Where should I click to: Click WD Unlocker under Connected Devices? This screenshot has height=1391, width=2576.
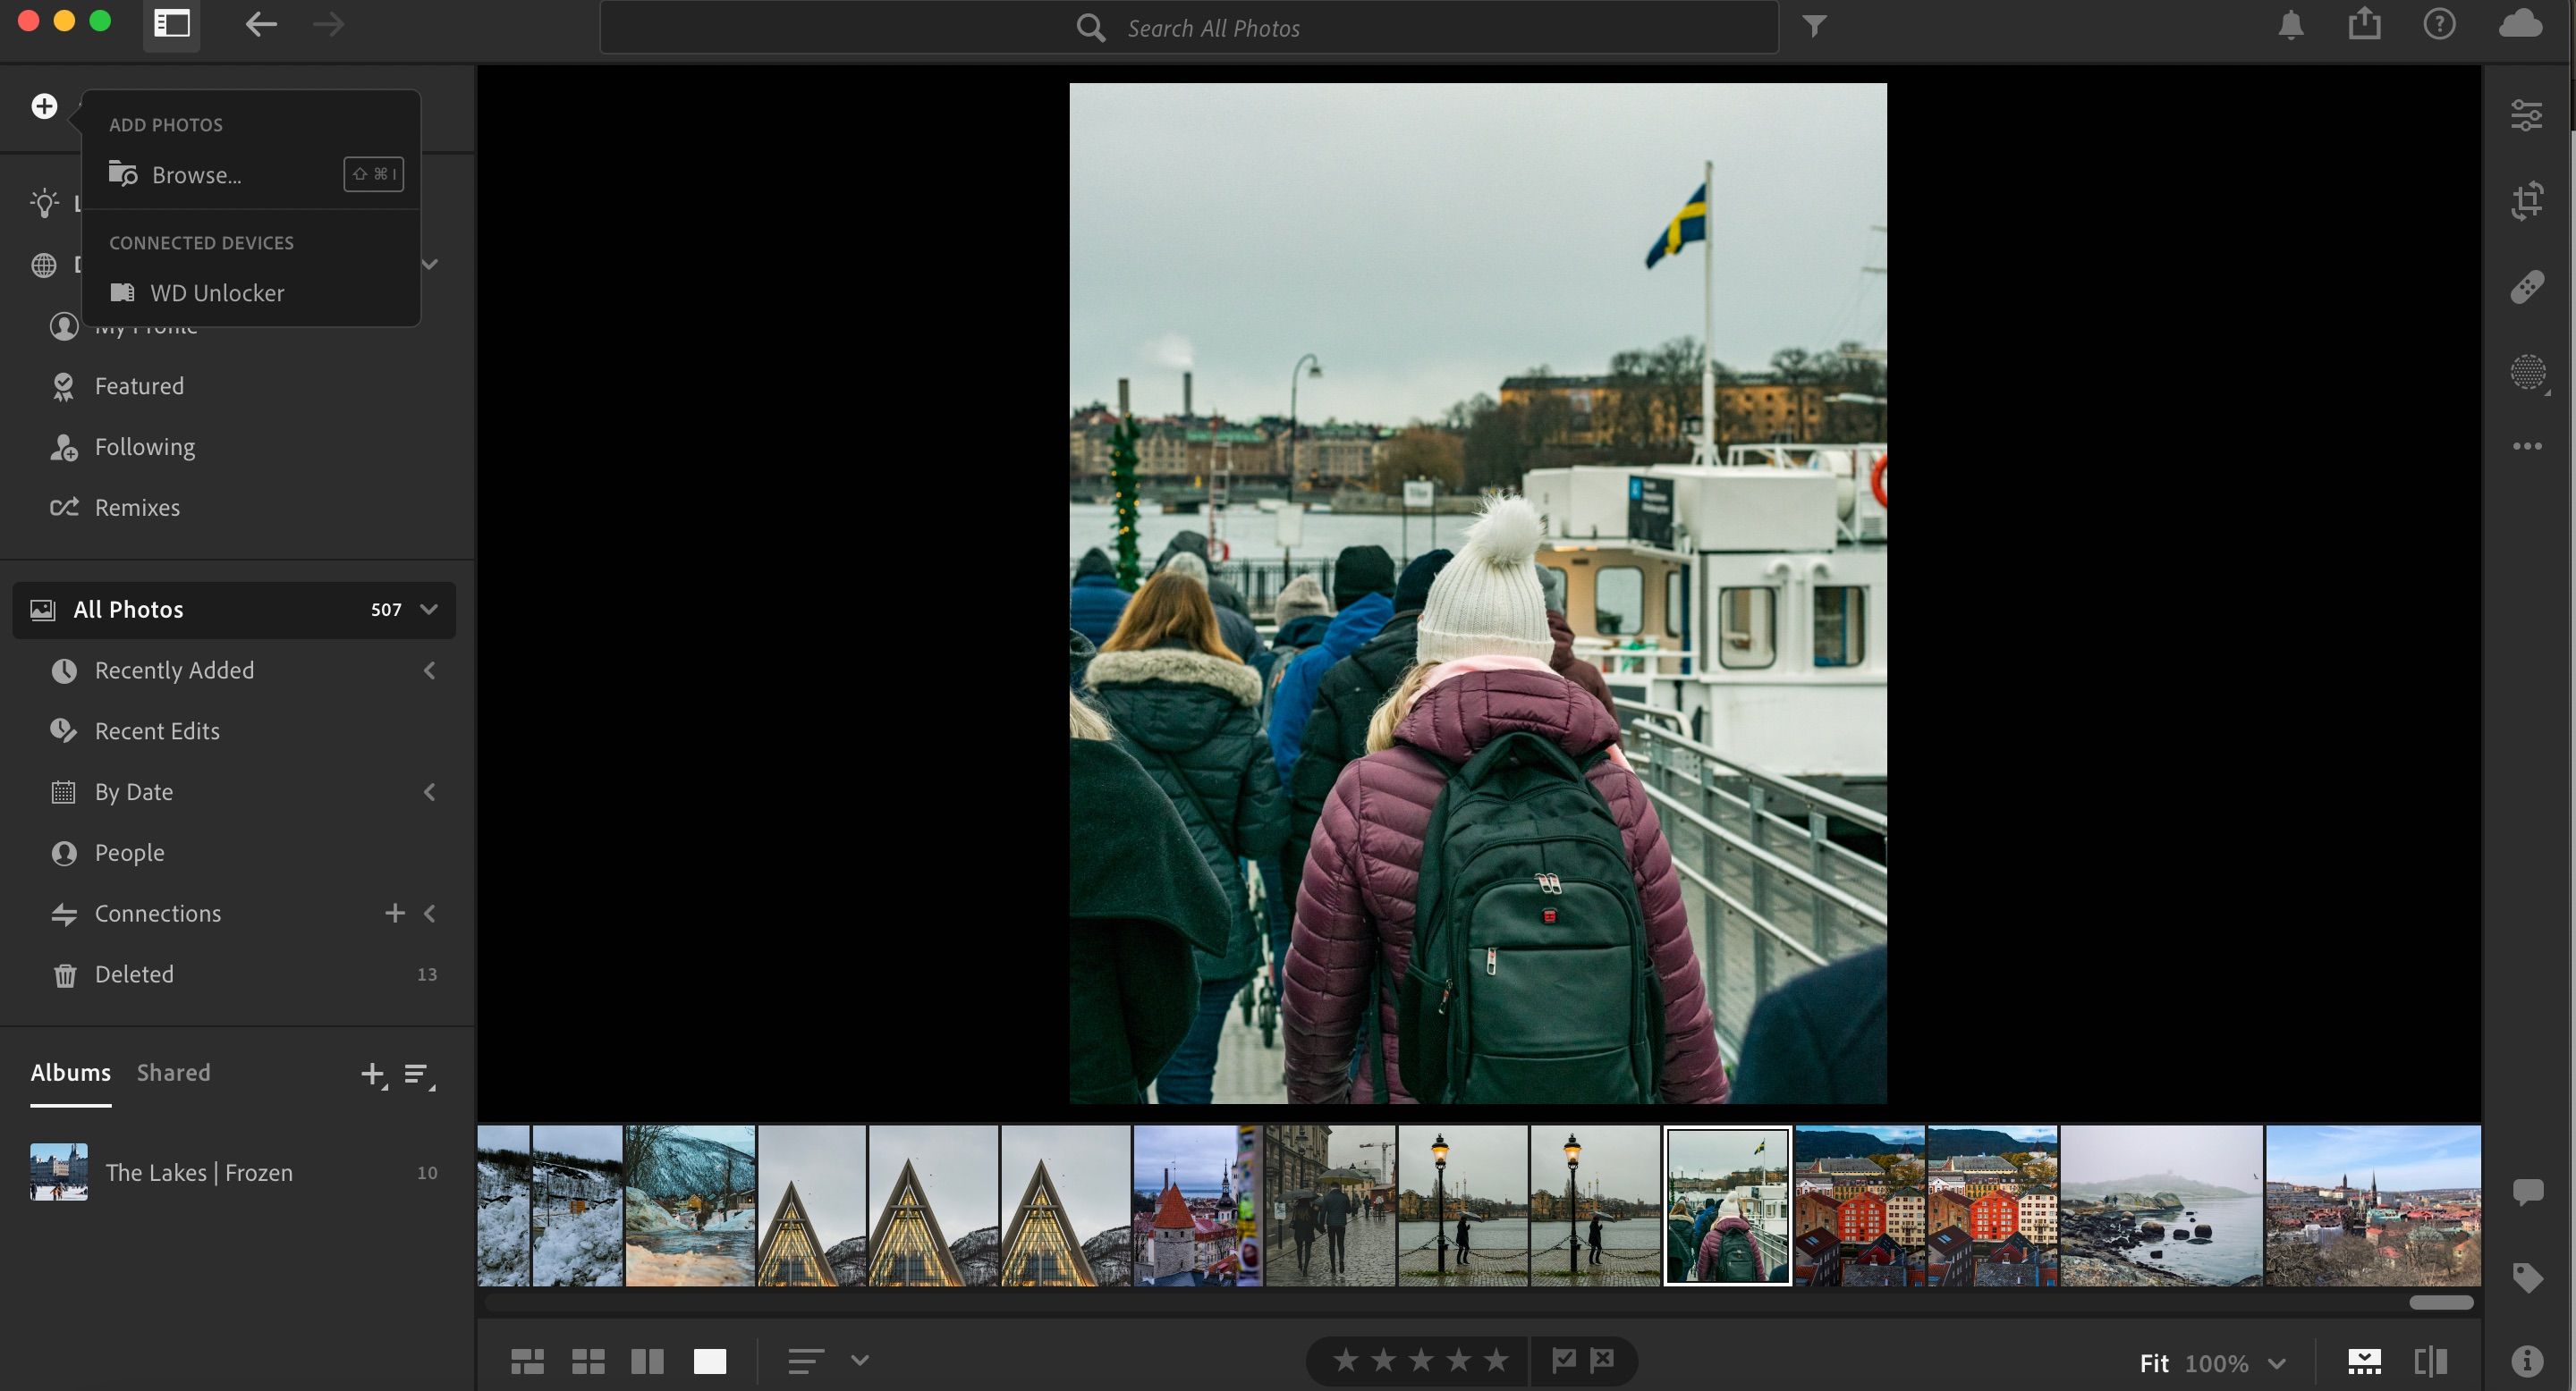pyautogui.click(x=217, y=293)
